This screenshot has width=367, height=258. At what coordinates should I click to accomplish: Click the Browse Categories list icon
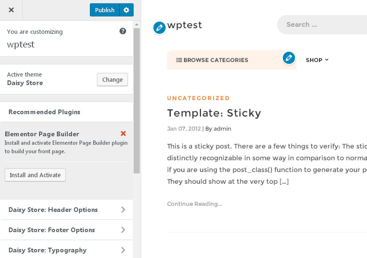179,60
